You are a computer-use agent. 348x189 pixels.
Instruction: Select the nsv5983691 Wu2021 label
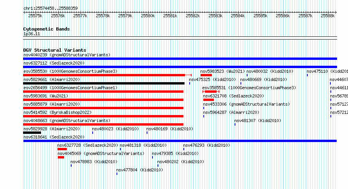(46, 96)
